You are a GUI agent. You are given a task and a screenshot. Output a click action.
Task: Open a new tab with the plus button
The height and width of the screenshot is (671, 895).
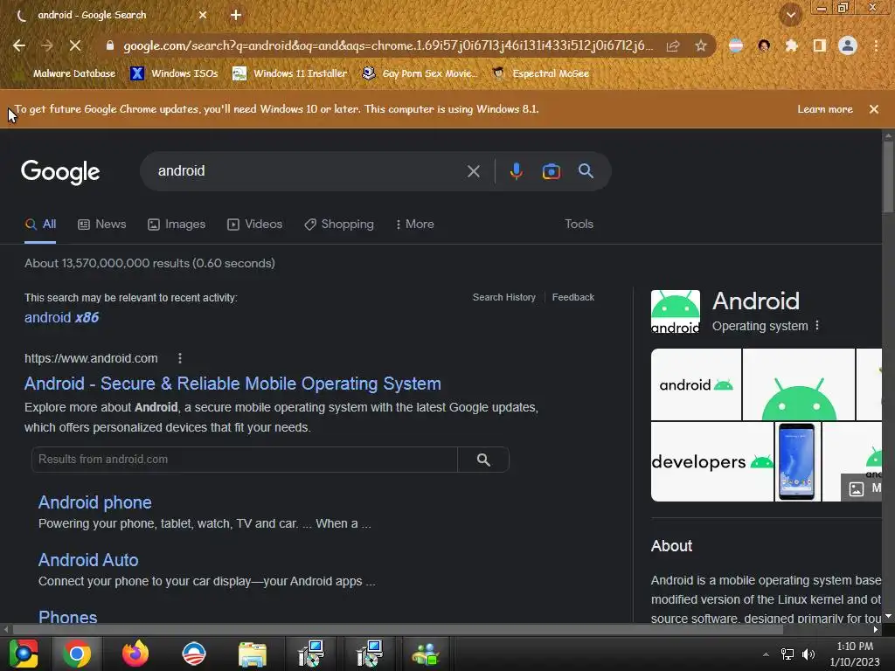point(236,15)
